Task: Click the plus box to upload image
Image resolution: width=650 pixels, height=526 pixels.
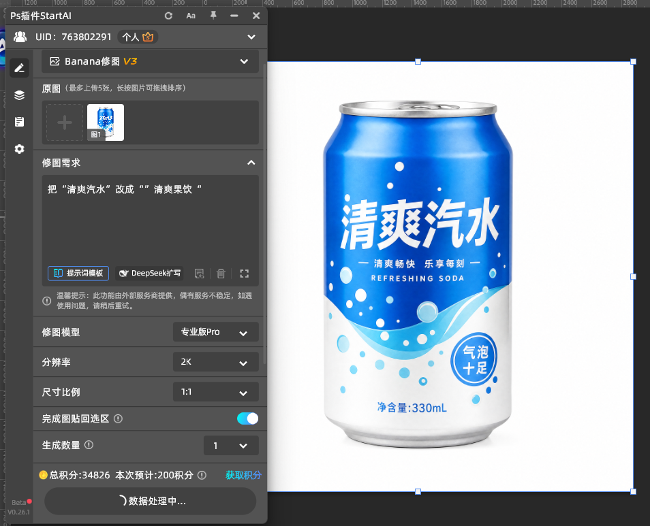Action: coord(65,122)
